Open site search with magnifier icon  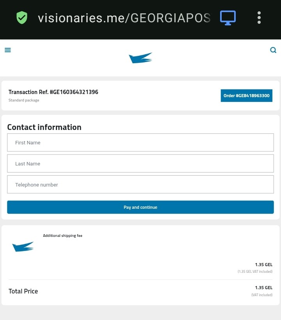tap(273, 50)
